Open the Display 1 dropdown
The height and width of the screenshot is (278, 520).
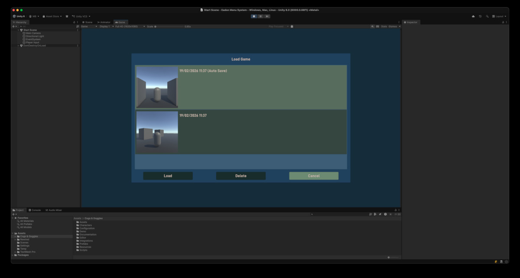105,26
